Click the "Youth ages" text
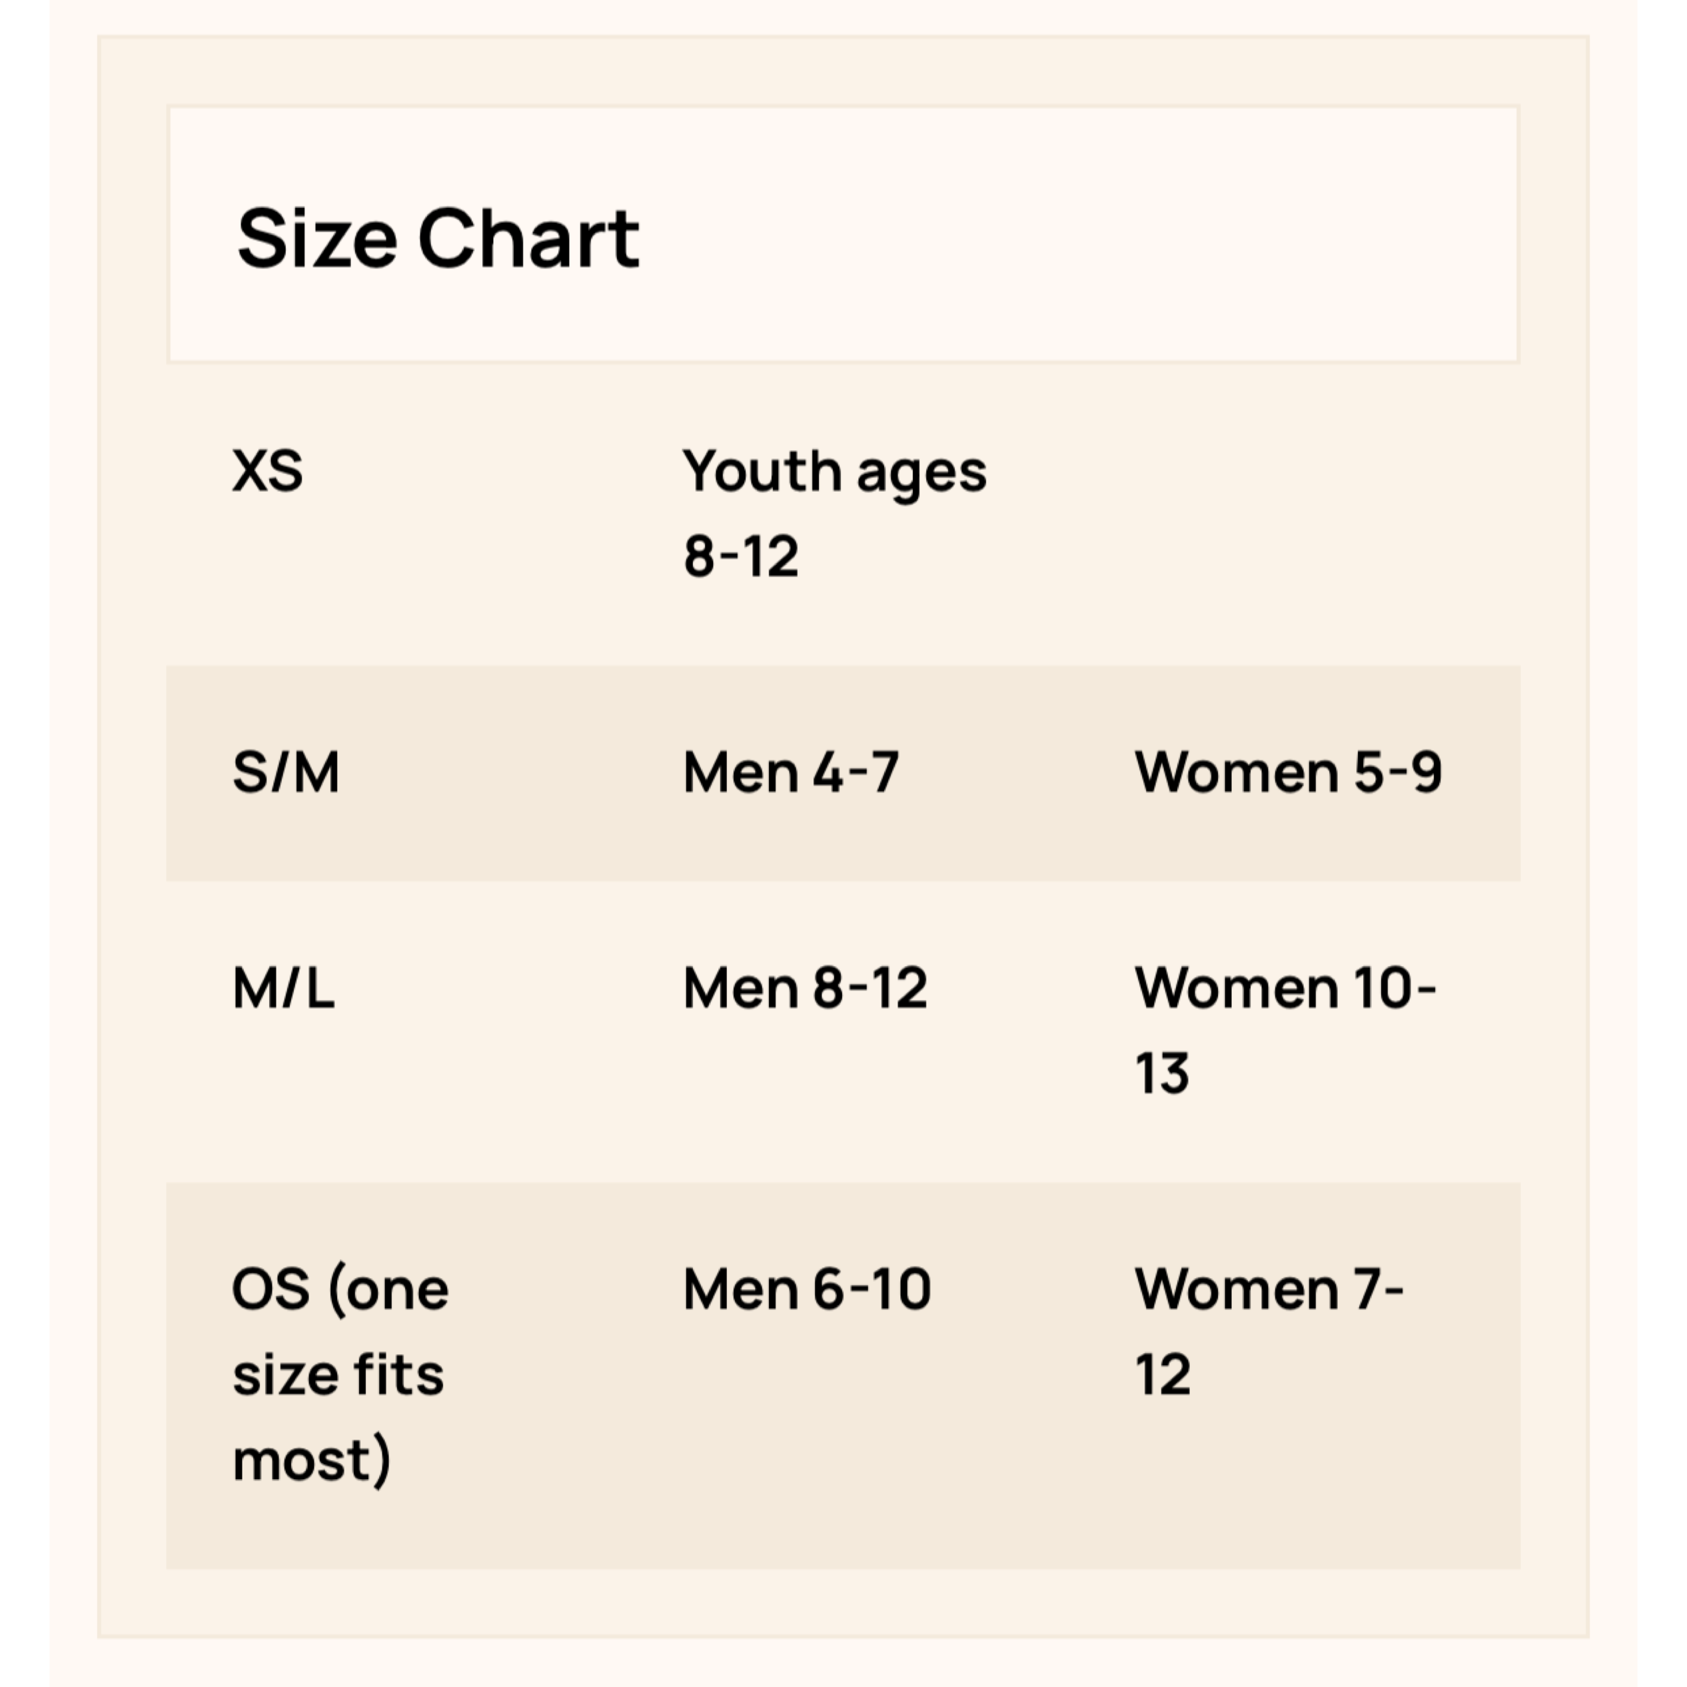 pos(834,472)
